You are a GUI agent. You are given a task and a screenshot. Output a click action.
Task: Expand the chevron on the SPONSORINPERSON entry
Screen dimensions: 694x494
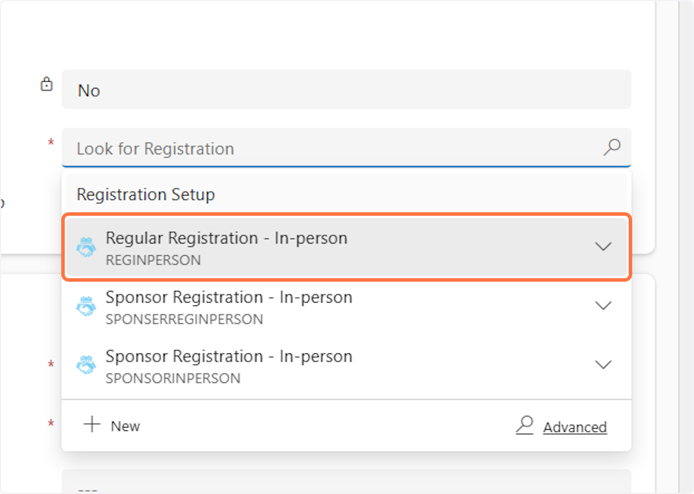[x=603, y=365]
